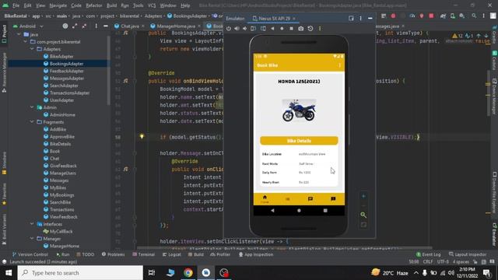The image size is (498, 280).
Task: Open Project panel options menu
Action: [x=96, y=26]
